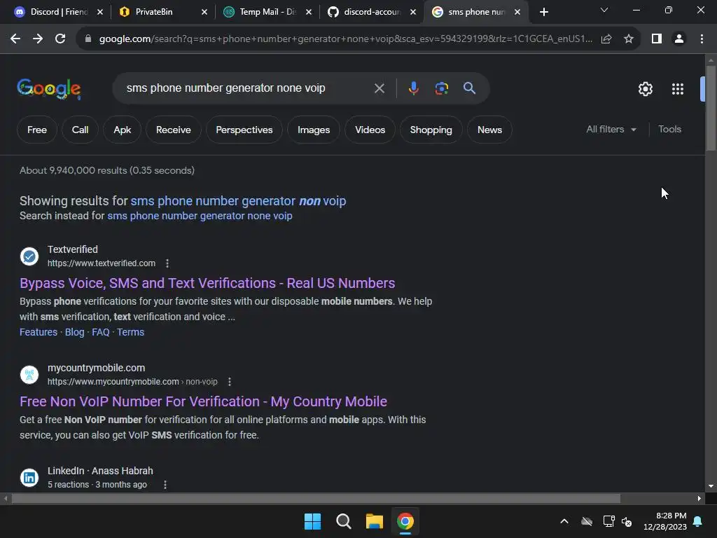The image size is (717, 538).
Task: Click the Google logo
Action: point(49,89)
